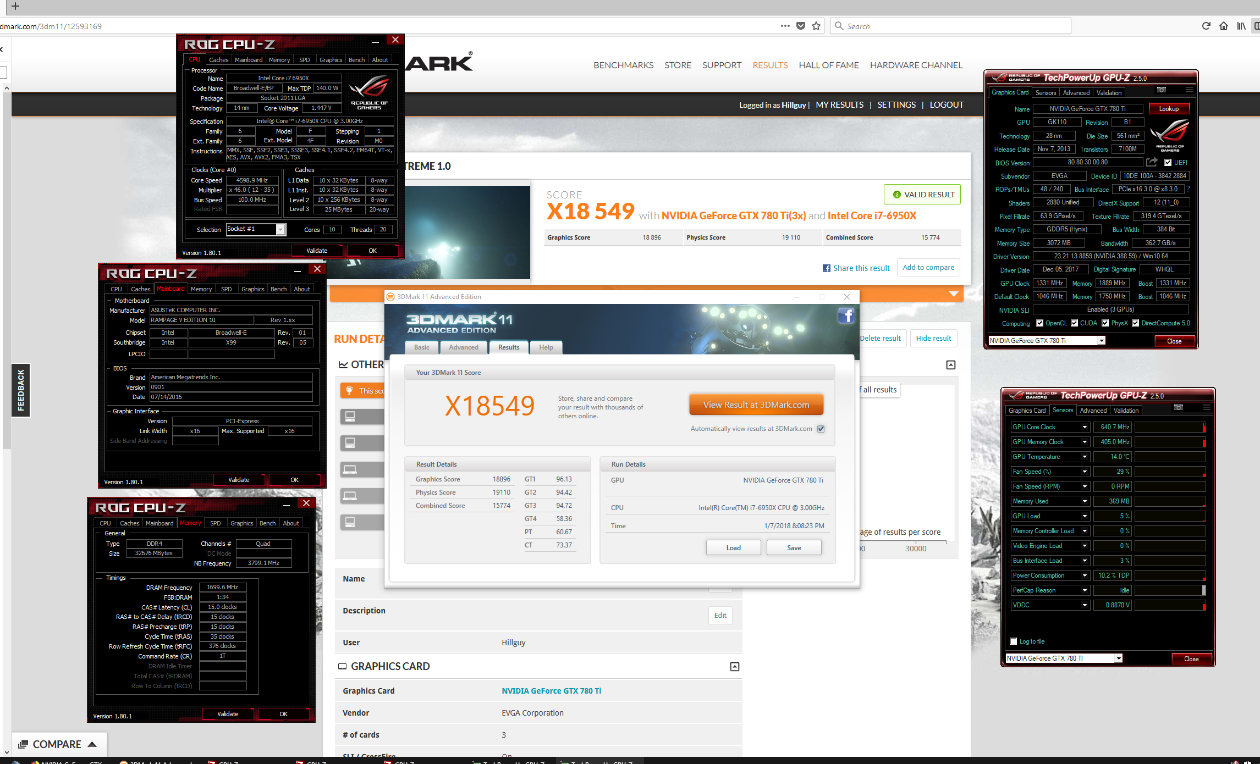Uncheck Automatically view results at 3DMark.com
This screenshot has width=1260, height=764.
[821, 429]
